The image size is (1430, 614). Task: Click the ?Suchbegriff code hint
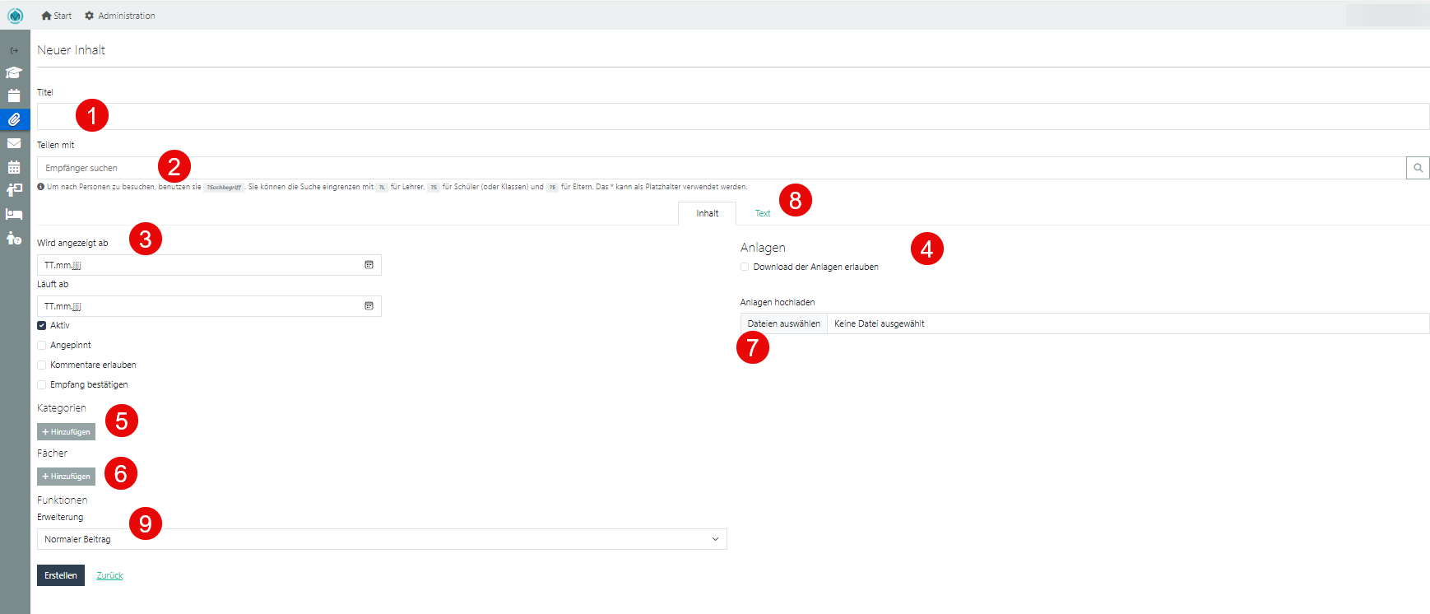(x=224, y=187)
